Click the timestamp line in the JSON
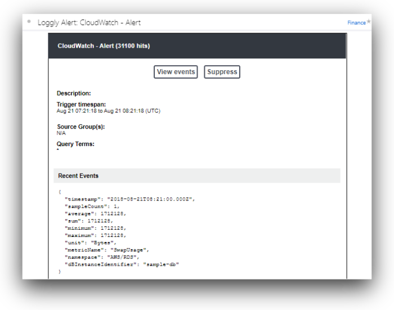394x310 pixels. click(129, 199)
